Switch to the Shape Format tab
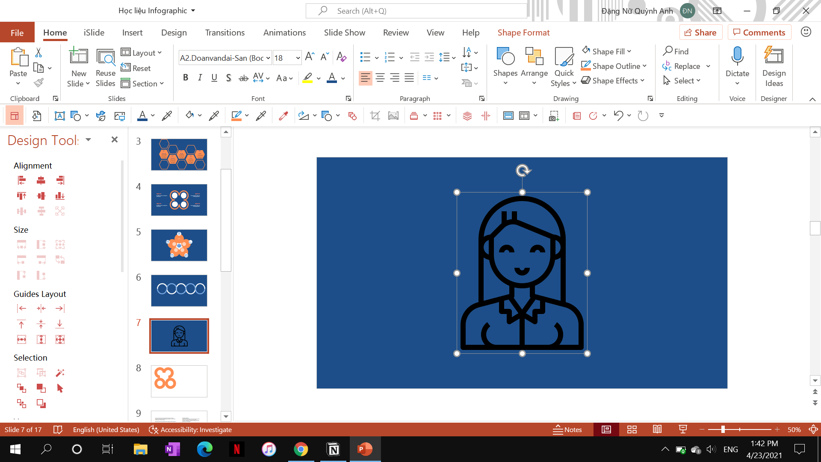 [x=523, y=33]
